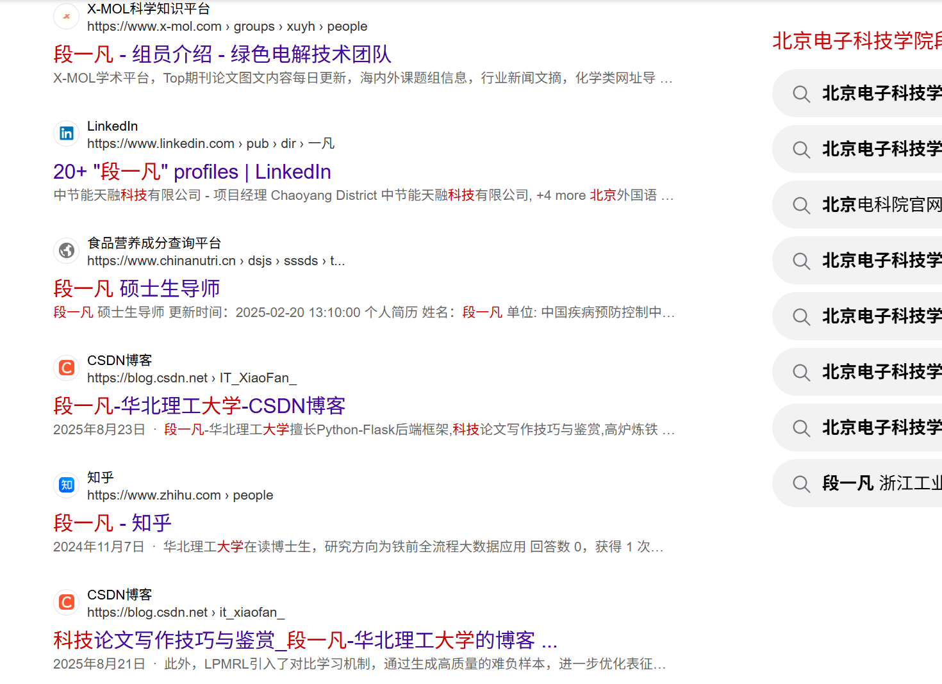Select the 北京电科院官网 related search suggestion

pyautogui.click(x=881, y=205)
